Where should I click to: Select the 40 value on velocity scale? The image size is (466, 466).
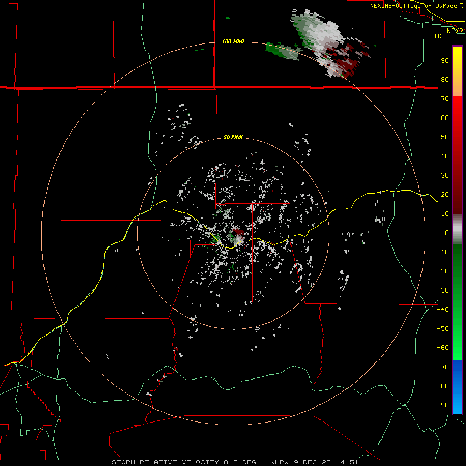coord(445,156)
